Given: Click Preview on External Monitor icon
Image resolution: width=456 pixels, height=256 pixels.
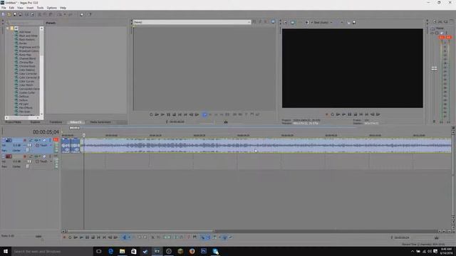Looking at the screenshot, I should [x=293, y=22].
